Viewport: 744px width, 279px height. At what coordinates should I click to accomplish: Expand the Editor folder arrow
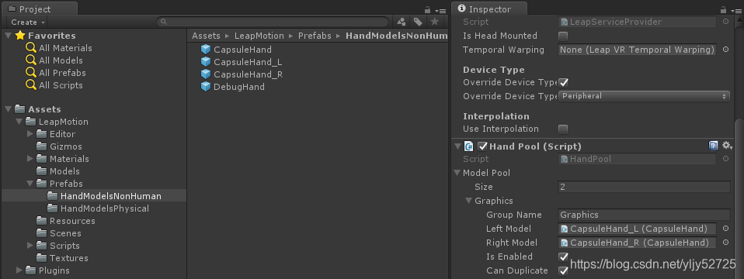30,134
